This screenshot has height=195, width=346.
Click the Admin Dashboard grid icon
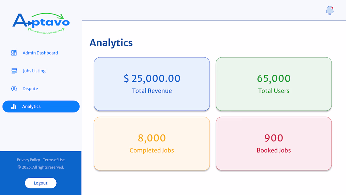(x=14, y=53)
